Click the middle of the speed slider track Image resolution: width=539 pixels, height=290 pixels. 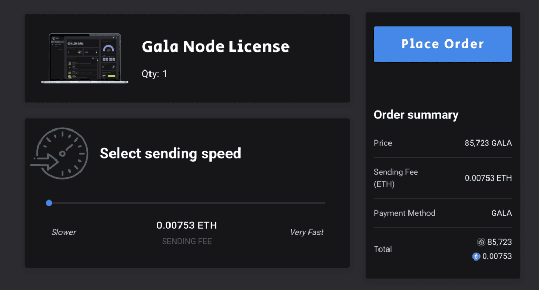click(x=187, y=203)
